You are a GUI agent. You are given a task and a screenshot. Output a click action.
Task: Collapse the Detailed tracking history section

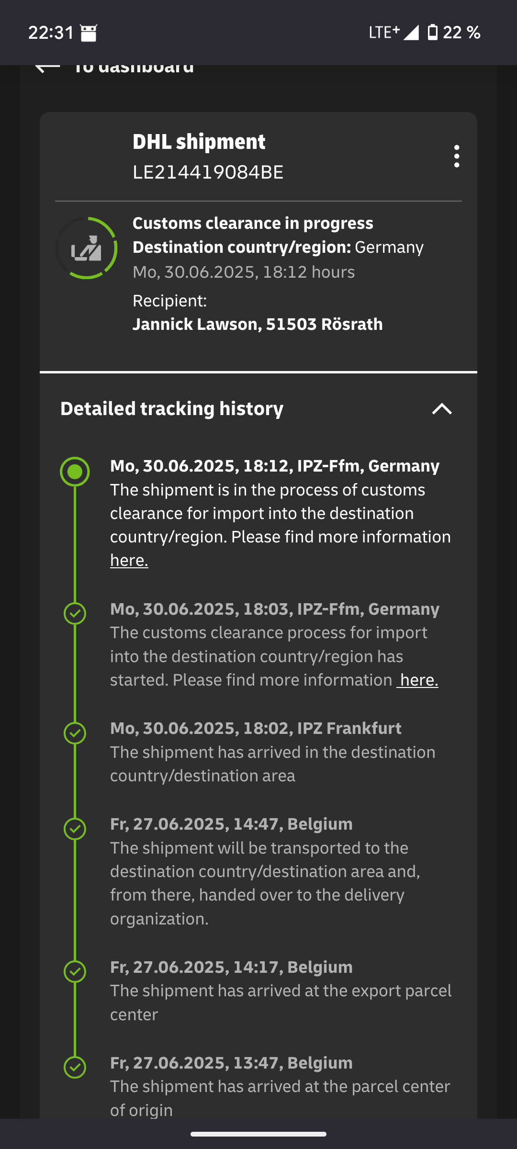(442, 409)
